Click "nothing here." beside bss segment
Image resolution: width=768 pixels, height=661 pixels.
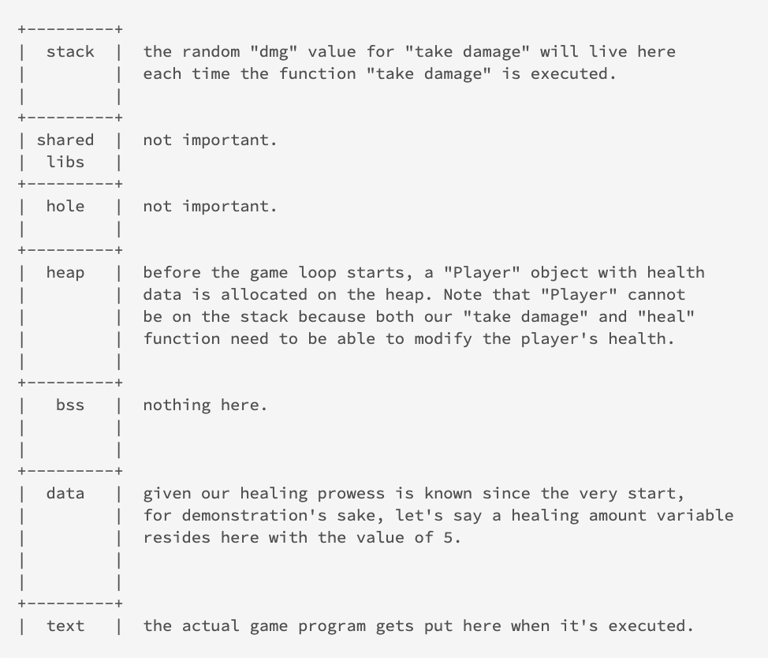click(205, 405)
